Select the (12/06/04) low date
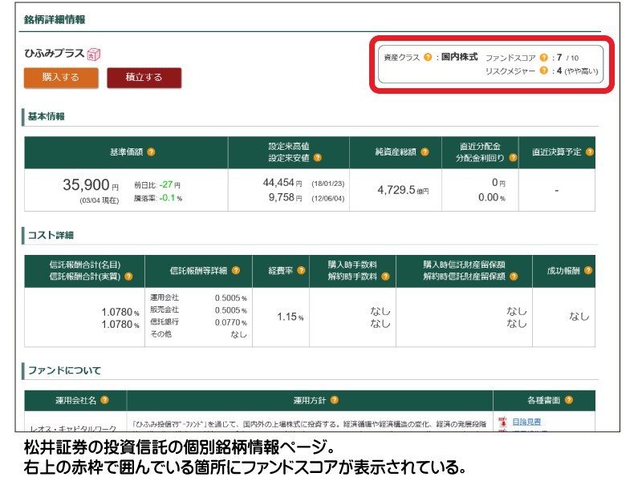Image resolution: width=642 pixels, height=481 pixels. [x=328, y=198]
